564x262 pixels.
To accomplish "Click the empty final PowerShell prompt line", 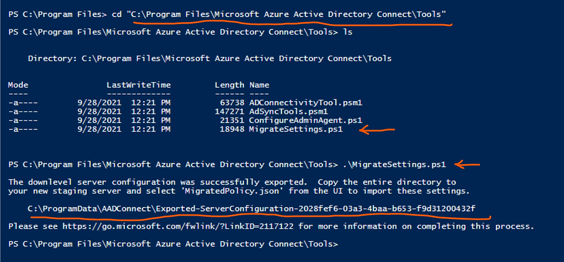I will click(x=173, y=244).
